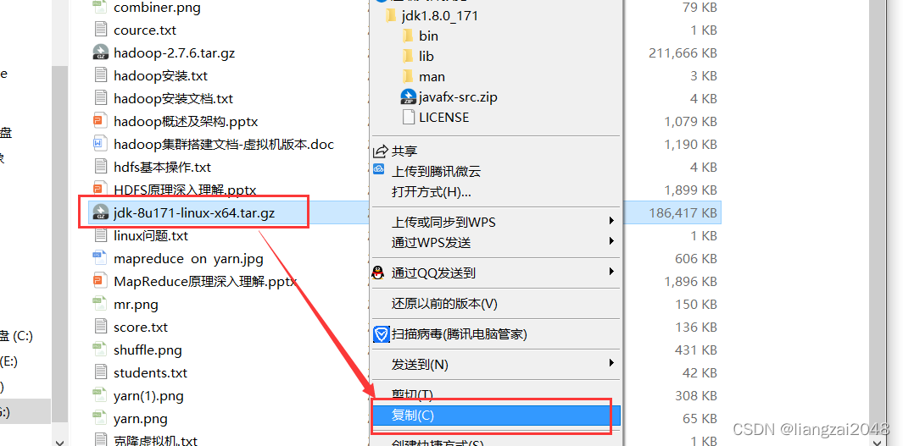Click the down arrow of left pane scrollbar
This screenshot has height=446, width=903.
click(59, 440)
